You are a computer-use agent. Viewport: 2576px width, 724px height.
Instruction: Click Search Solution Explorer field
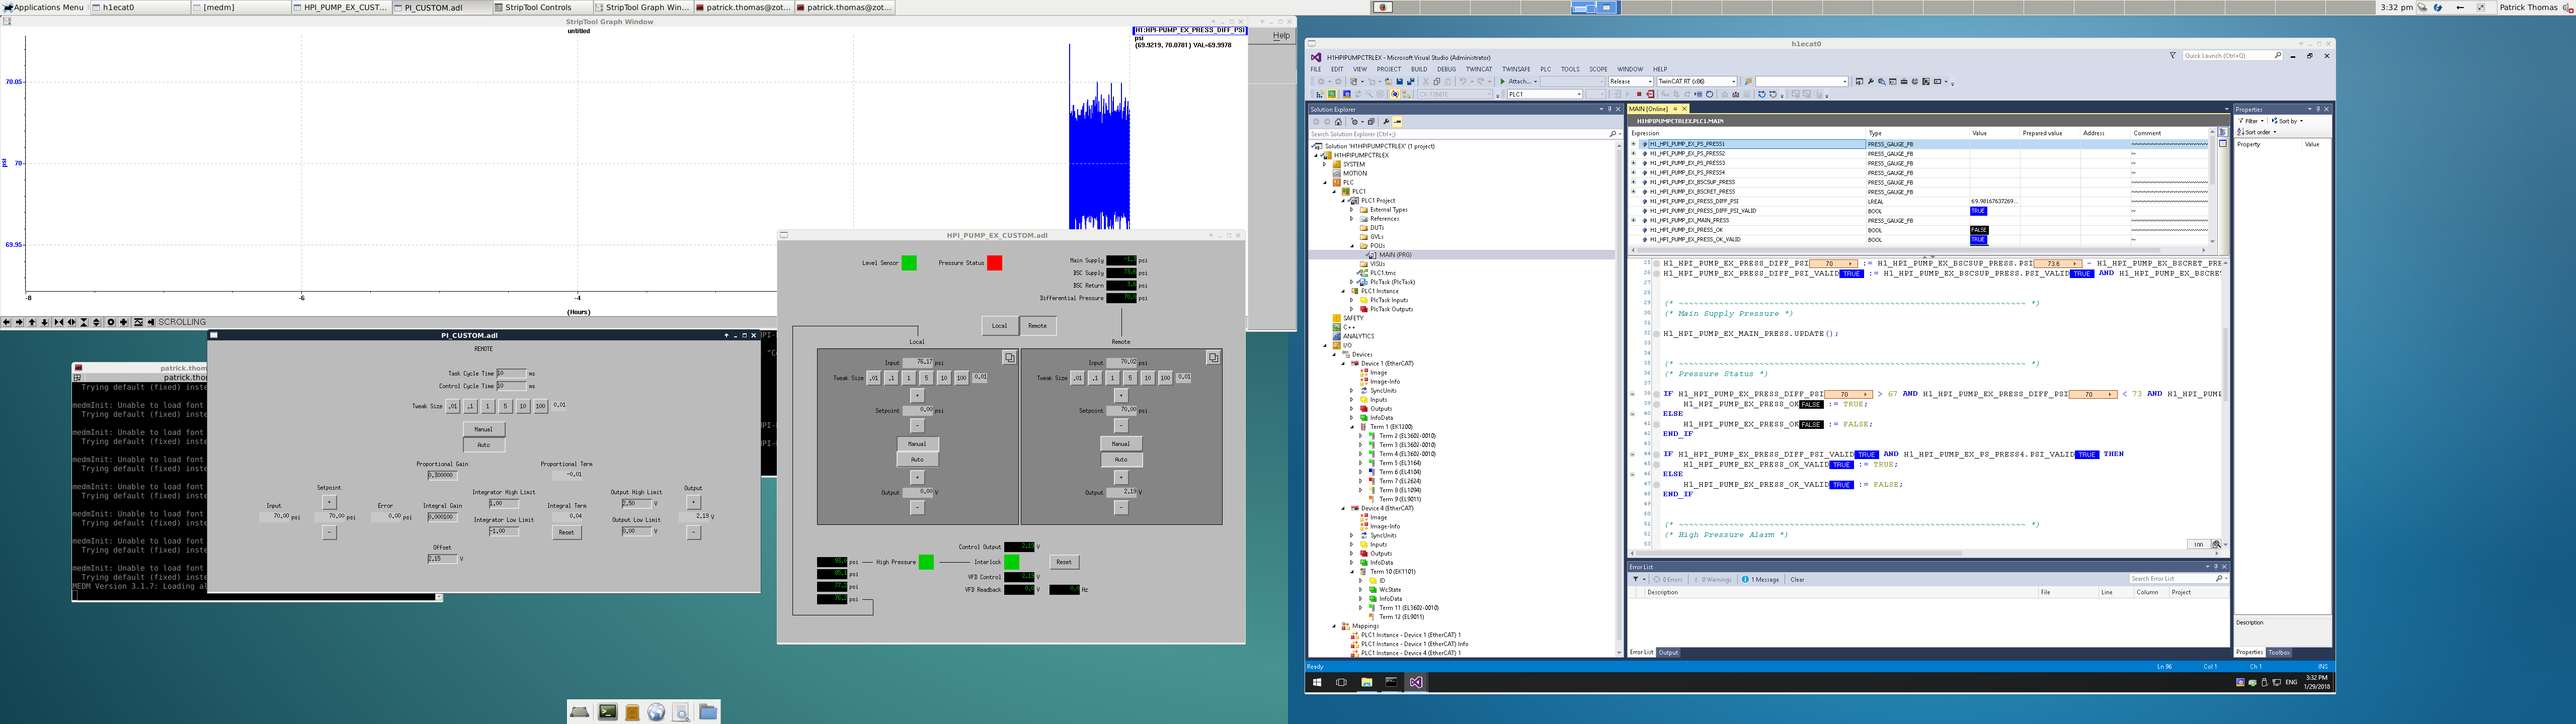coord(1465,134)
